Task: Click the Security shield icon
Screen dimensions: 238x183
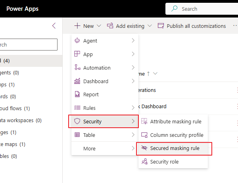Action: pyautogui.click(x=77, y=121)
